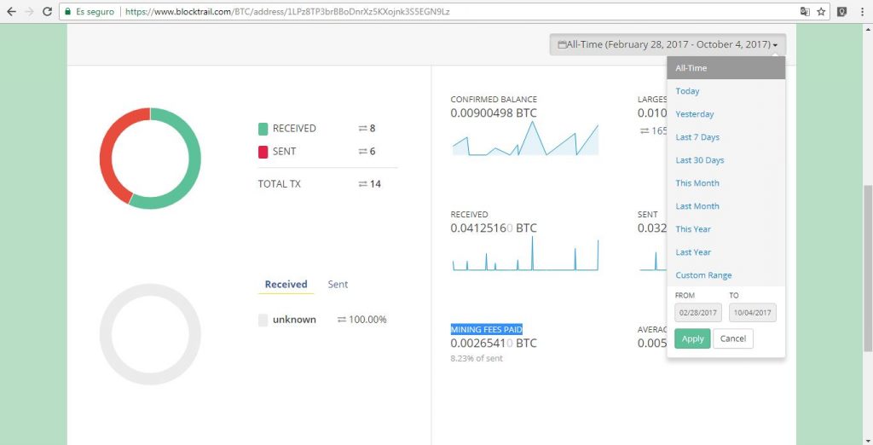Open the All-Time date range dropdown
Screen dimensions: 873x445
668,44
